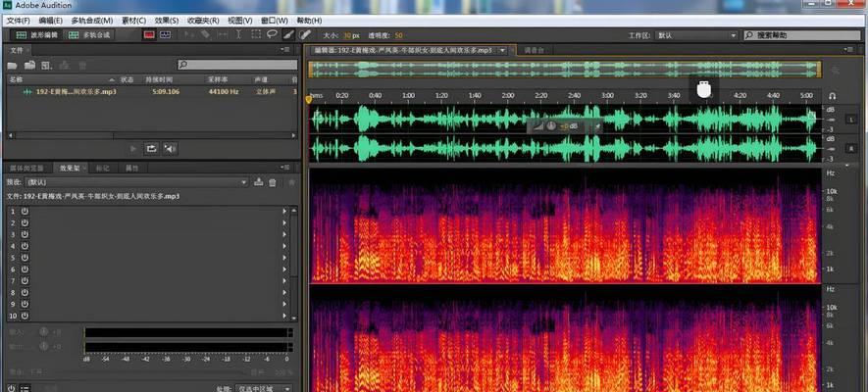Expand effect slot 1 arrow

coord(284,212)
